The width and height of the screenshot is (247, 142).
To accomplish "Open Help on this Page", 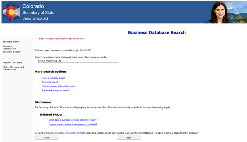I will click(12, 62).
